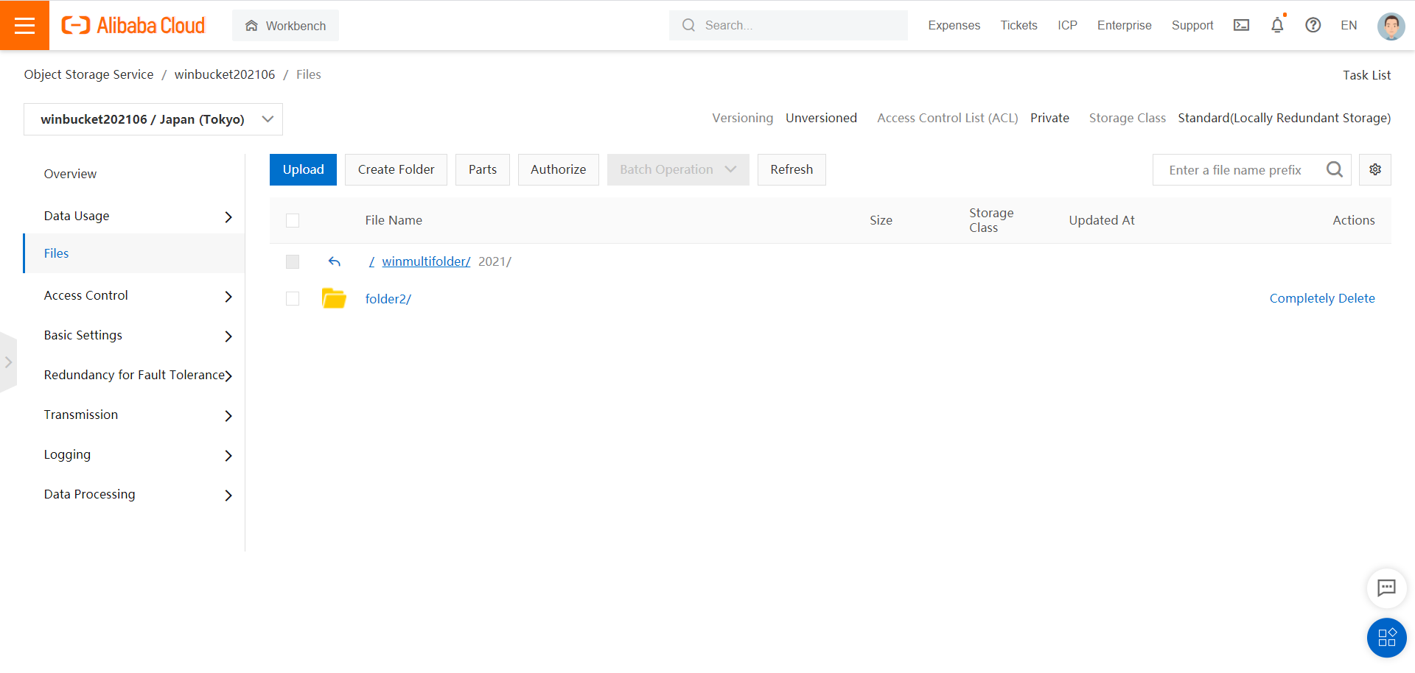Open the folder2/ folder link
1415x673 pixels.
(388, 299)
